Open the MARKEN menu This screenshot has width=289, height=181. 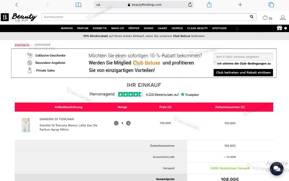[x=67, y=28]
